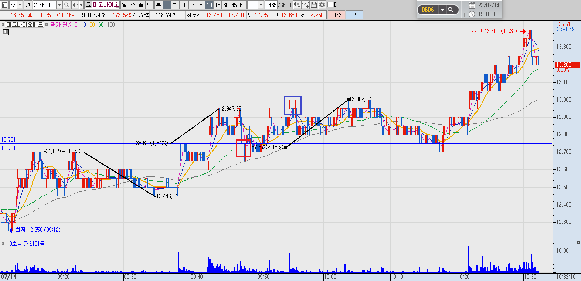
Task: Click the clock icon next to time
Action: (x=472, y=14)
